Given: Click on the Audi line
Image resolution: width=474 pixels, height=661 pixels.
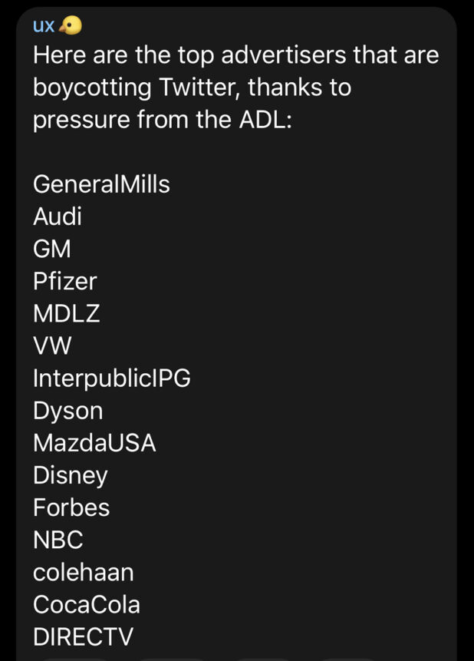Looking at the screenshot, I should coord(58,216).
